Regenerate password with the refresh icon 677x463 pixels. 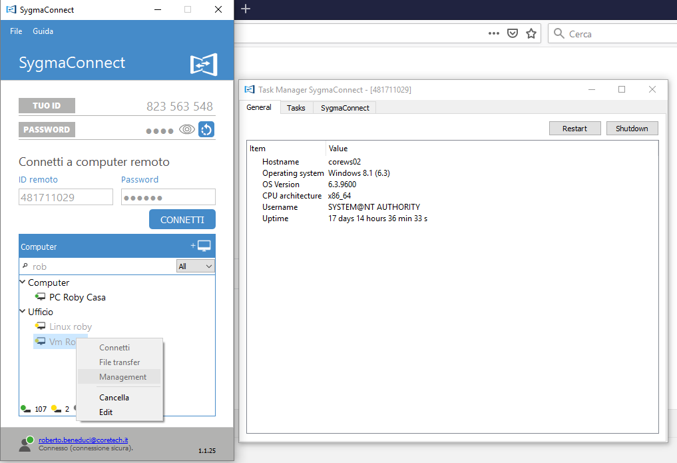tap(206, 129)
